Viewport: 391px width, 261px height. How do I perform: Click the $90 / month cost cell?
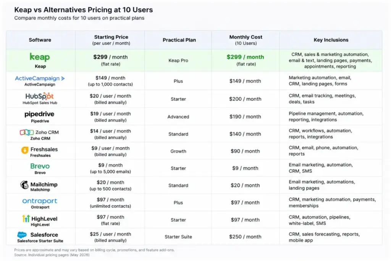click(245, 151)
